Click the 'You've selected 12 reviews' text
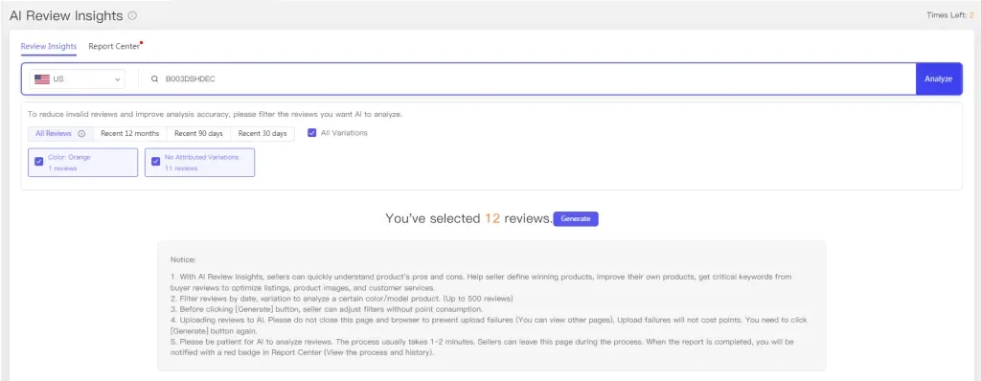Screen dimensions: 981x381 pos(468,219)
